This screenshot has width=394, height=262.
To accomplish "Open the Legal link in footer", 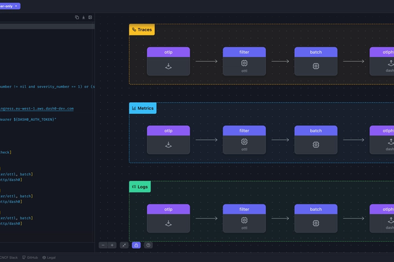I will coord(49,257).
